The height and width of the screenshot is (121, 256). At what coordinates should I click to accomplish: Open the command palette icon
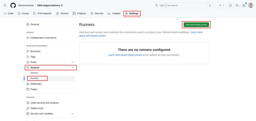[210, 5]
